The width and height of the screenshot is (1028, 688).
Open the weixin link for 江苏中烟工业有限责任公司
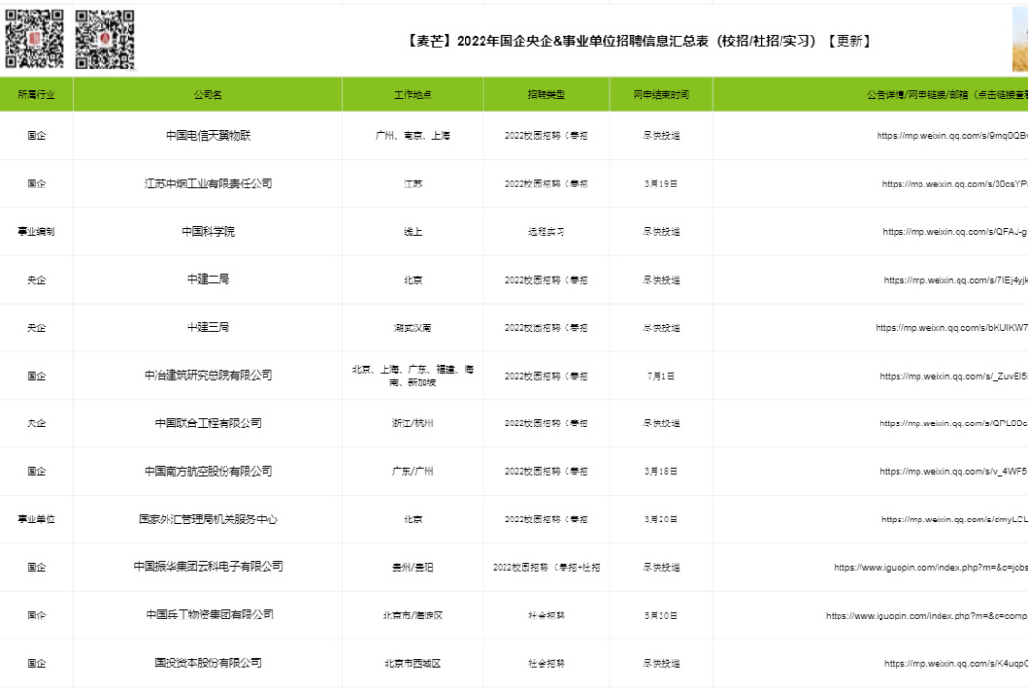click(x=955, y=184)
